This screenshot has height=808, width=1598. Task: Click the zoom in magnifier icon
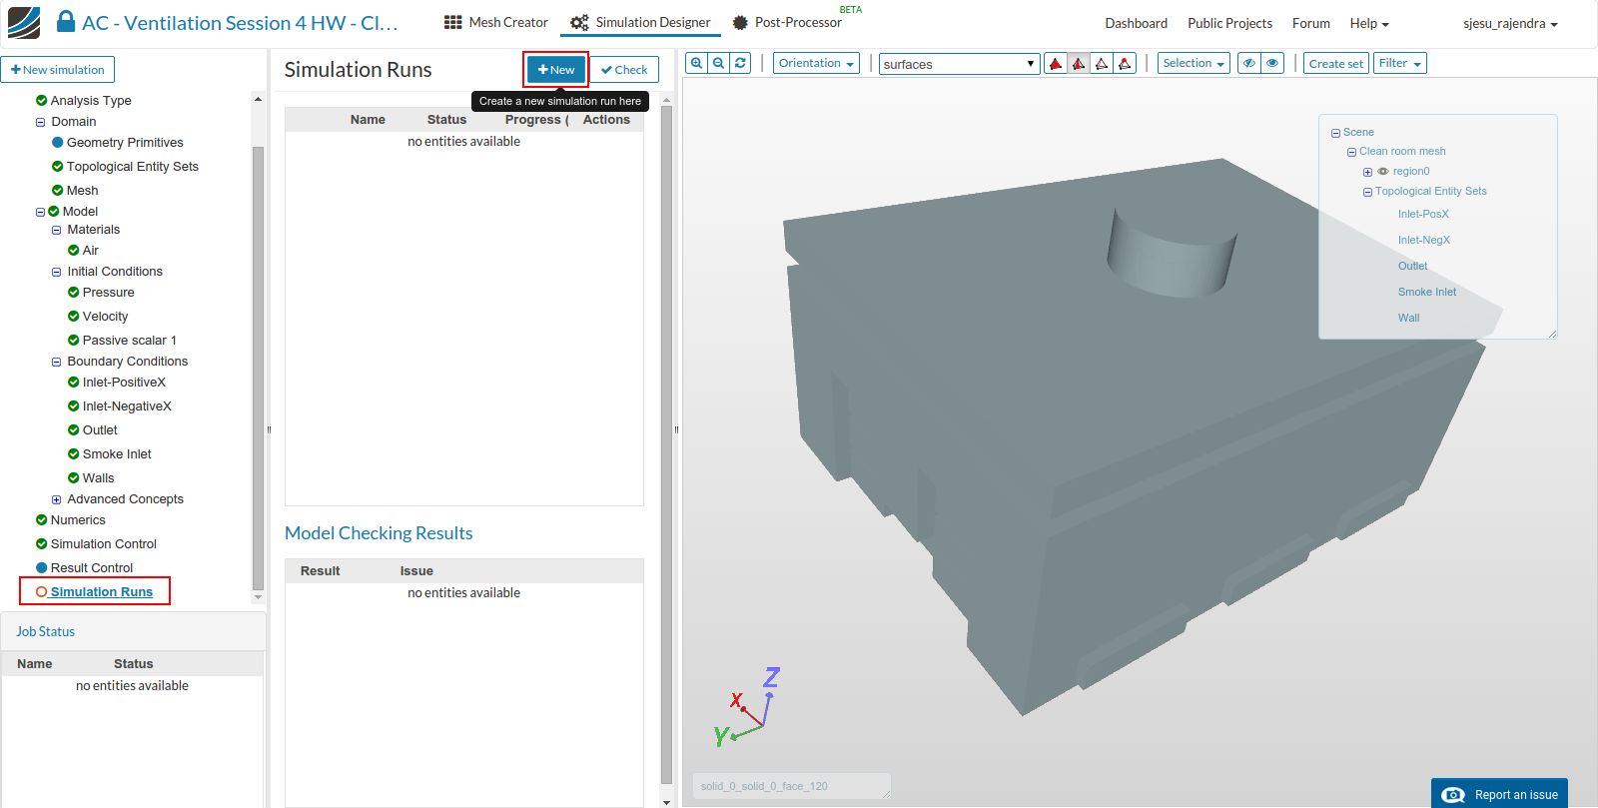[697, 63]
